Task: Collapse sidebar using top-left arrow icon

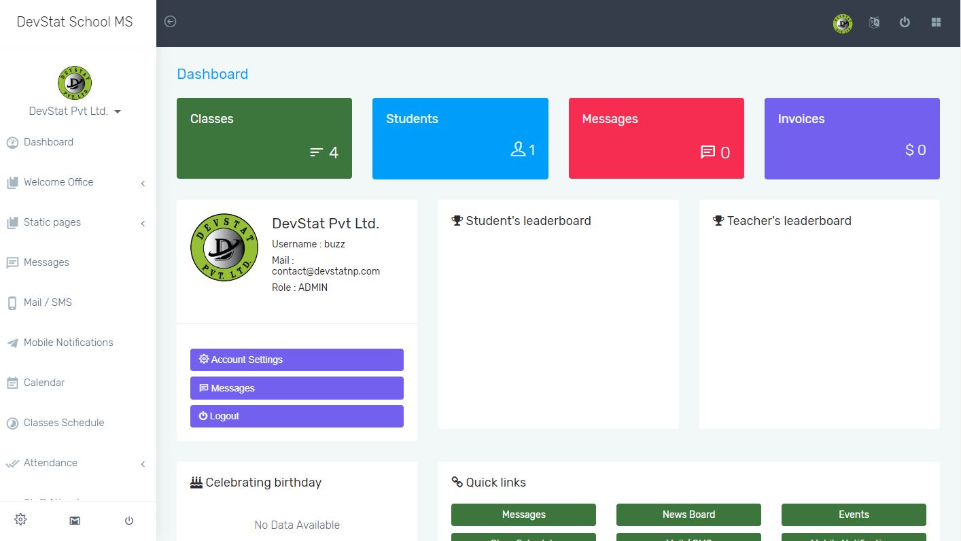Action: pos(171,22)
